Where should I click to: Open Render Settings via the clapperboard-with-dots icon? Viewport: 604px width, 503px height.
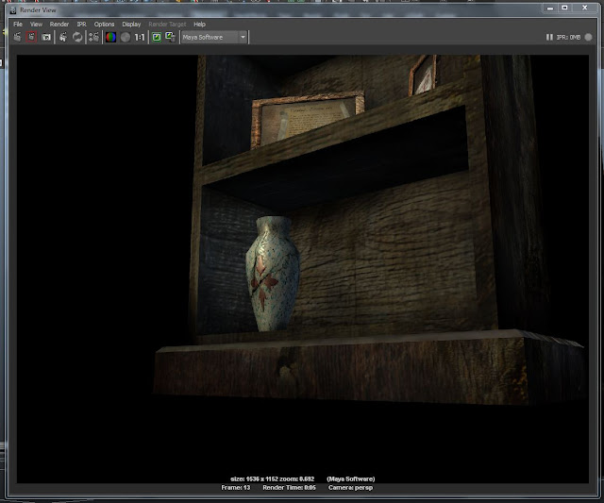point(93,38)
